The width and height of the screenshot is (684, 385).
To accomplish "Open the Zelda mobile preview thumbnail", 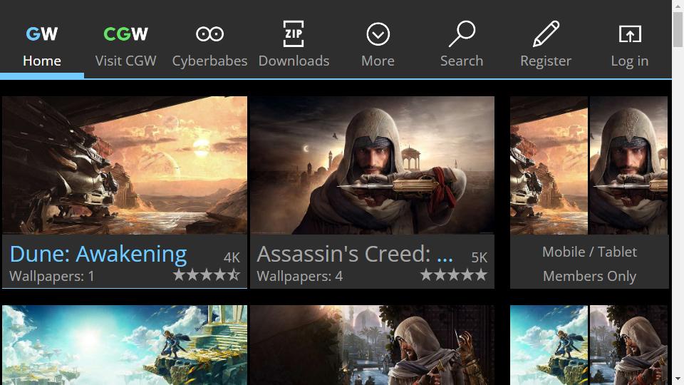I will pos(549,345).
